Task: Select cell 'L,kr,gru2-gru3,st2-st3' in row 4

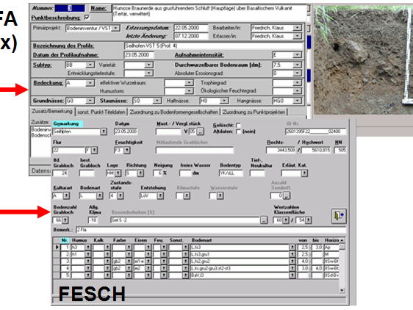Action: click(x=240, y=268)
